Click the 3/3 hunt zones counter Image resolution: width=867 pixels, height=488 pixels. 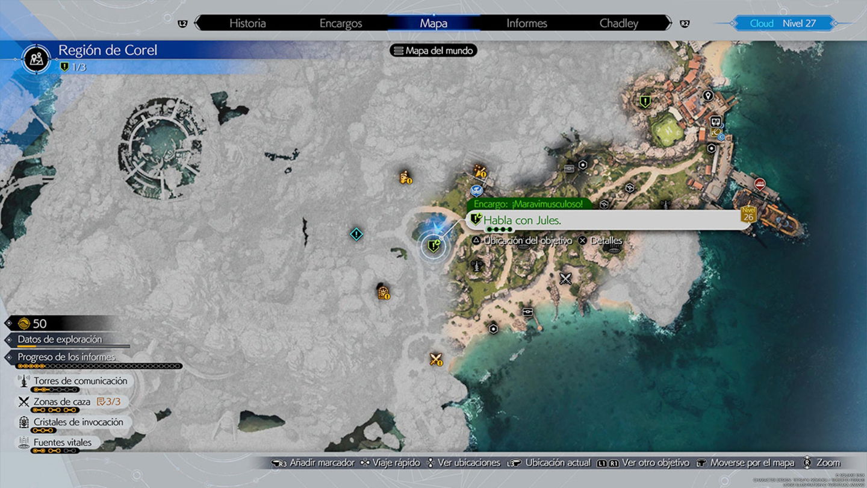click(x=109, y=402)
